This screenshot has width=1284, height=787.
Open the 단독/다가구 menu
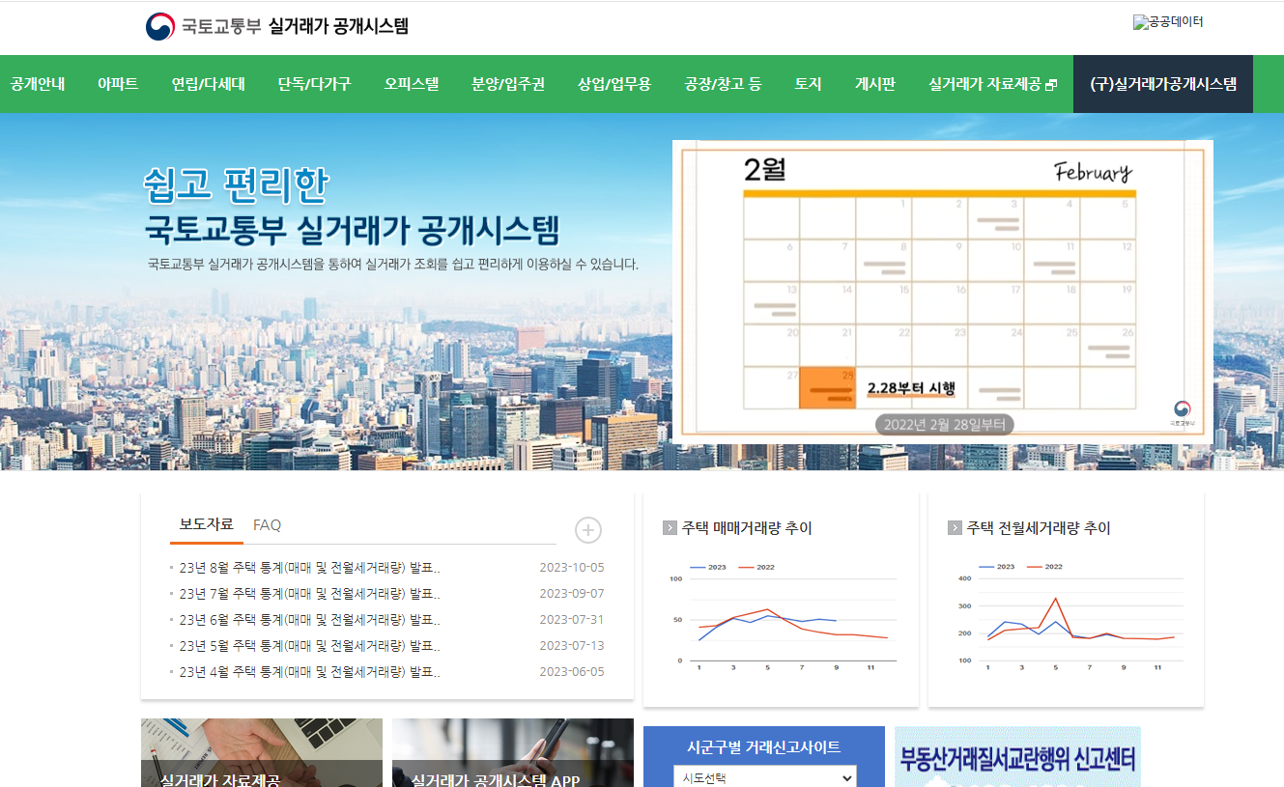314,84
